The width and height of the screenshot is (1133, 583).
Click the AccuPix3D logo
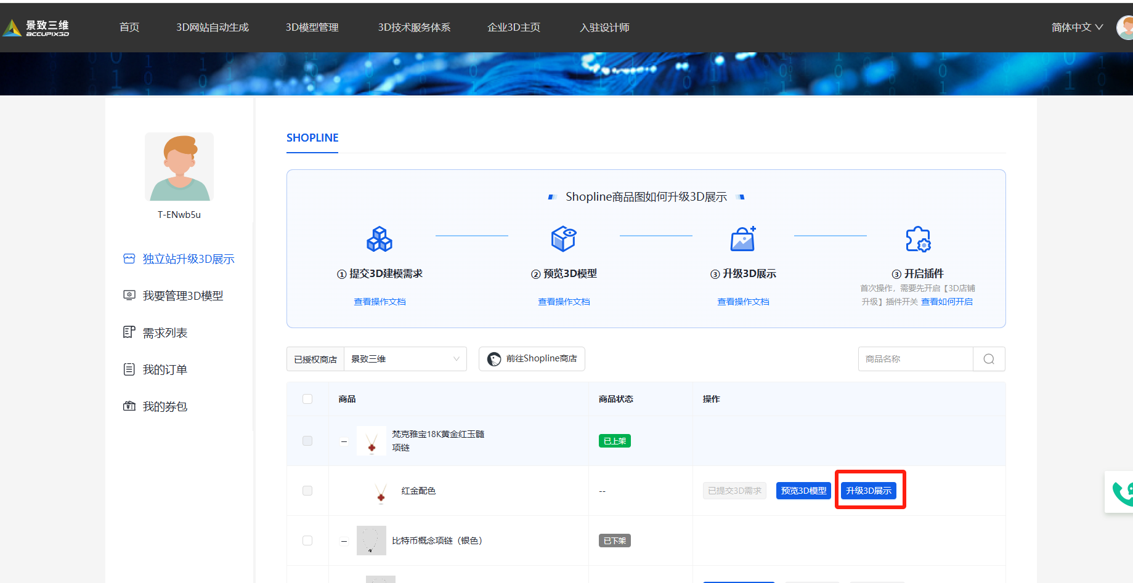(36, 28)
